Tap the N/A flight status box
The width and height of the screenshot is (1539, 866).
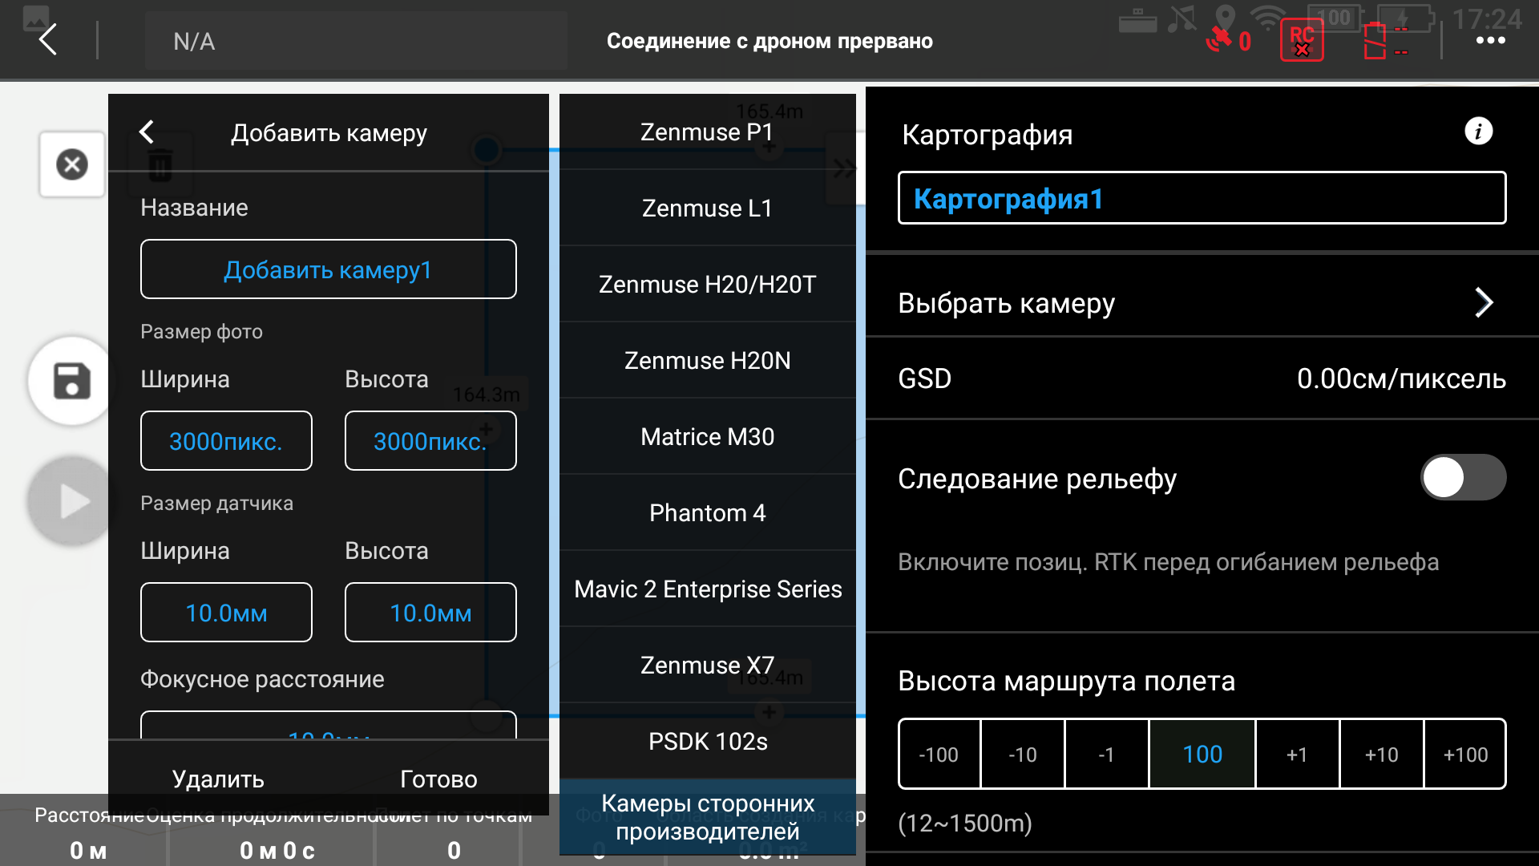coord(356,41)
